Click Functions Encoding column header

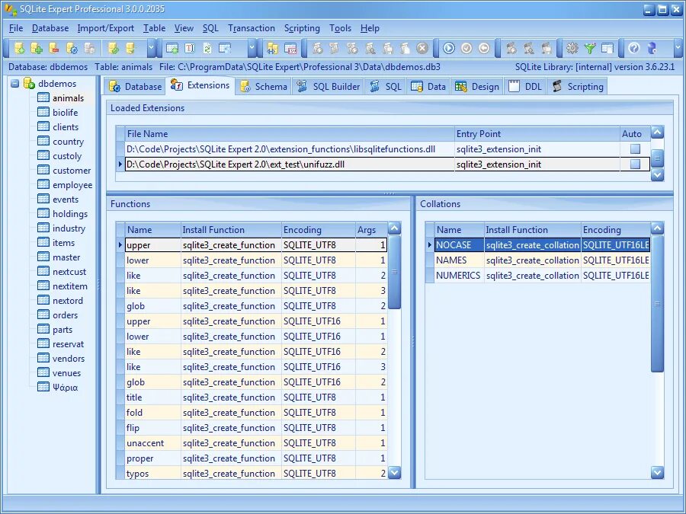(318, 230)
